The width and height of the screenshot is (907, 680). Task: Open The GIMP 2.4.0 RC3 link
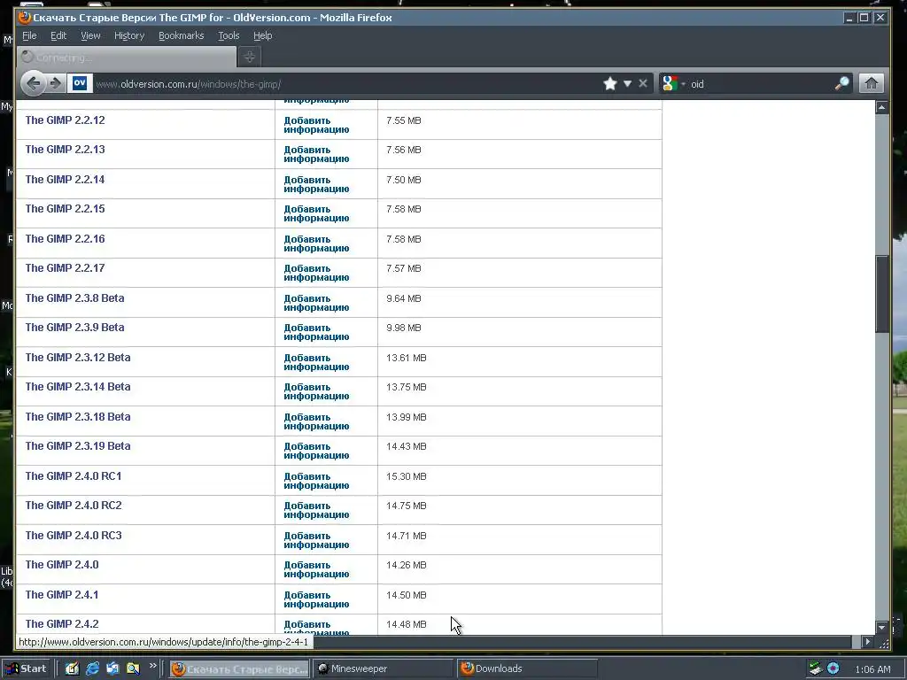74,536
